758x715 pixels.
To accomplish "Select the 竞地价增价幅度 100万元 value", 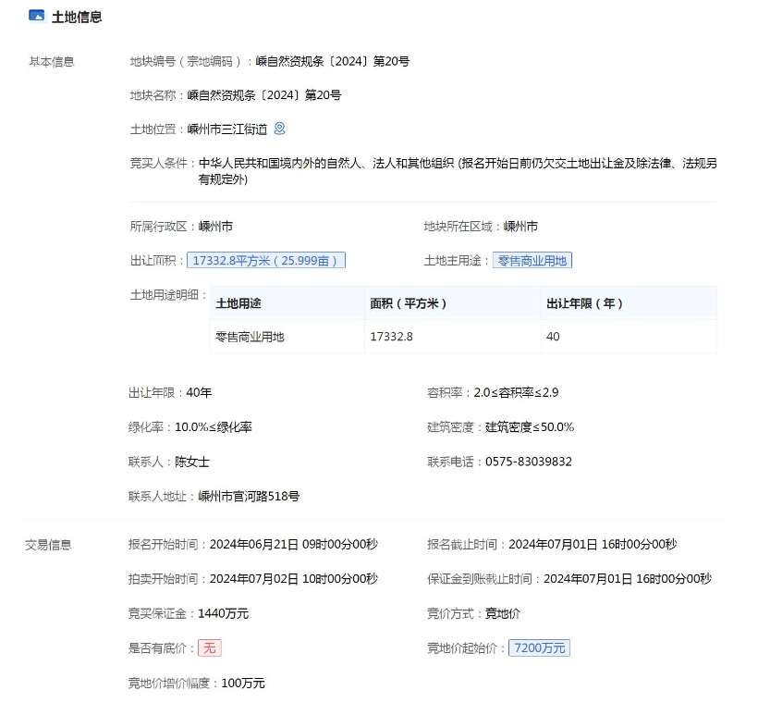I will pos(242,683).
